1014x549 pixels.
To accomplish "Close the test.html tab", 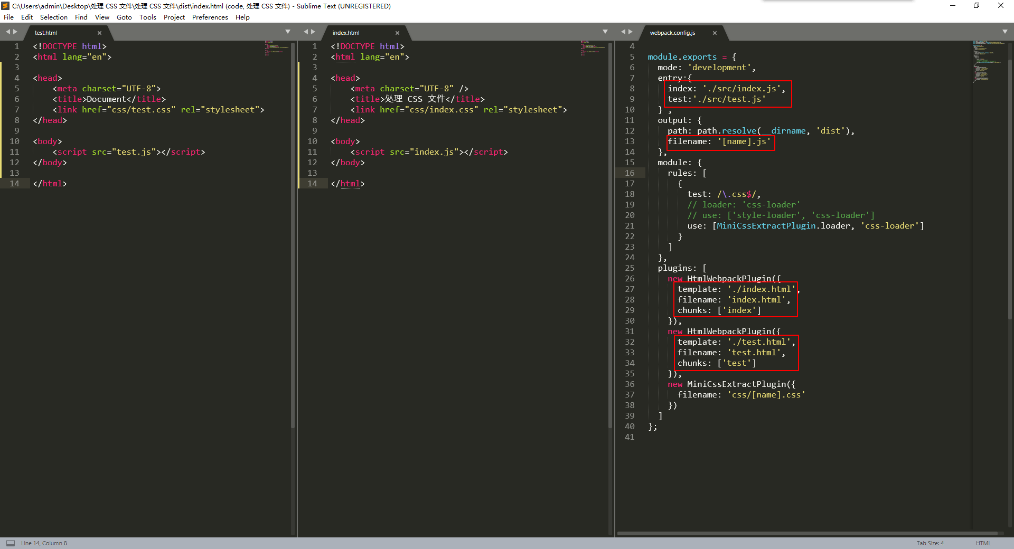I will [x=99, y=33].
